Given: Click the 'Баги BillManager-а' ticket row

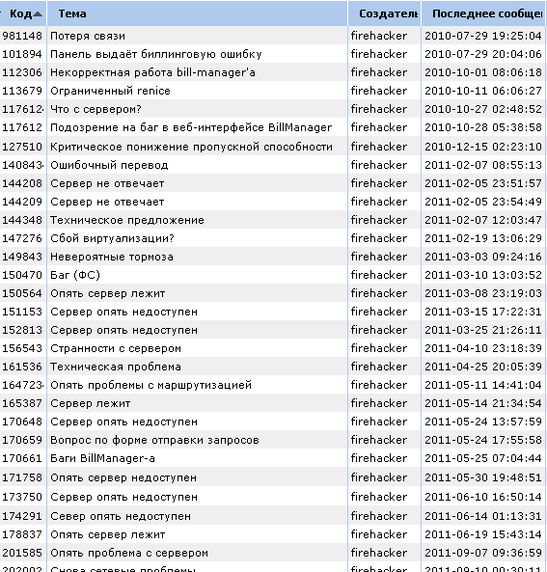Looking at the screenshot, I should point(273,458).
